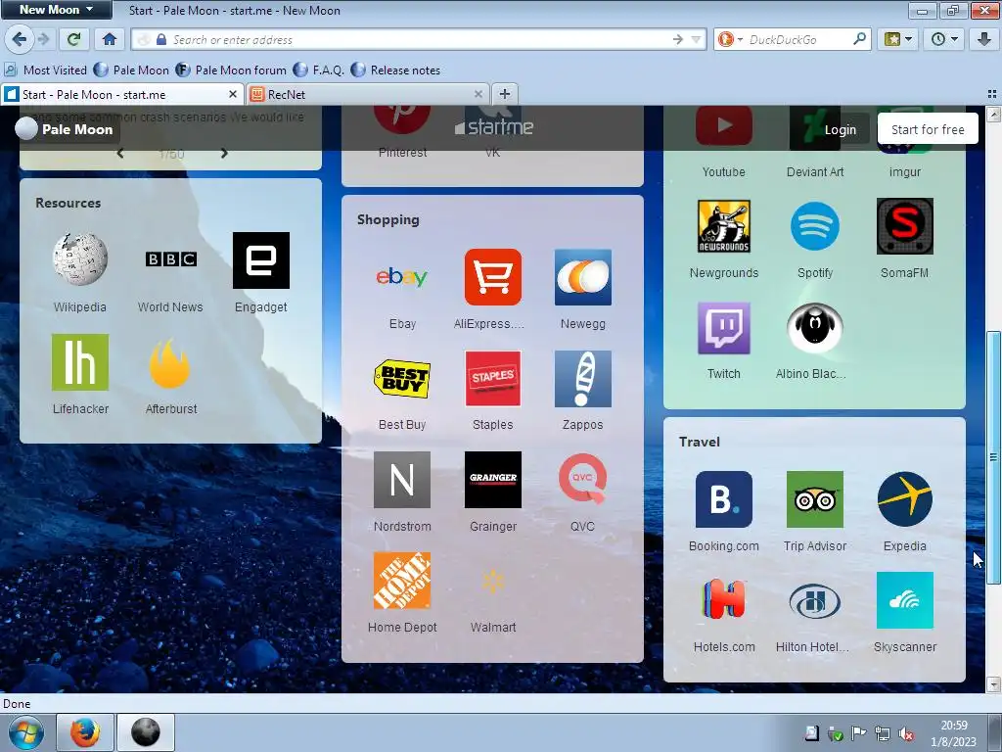This screenshot has width=1002, height=752.
Task: Go to the Home page button
Action: coord(110,39)
